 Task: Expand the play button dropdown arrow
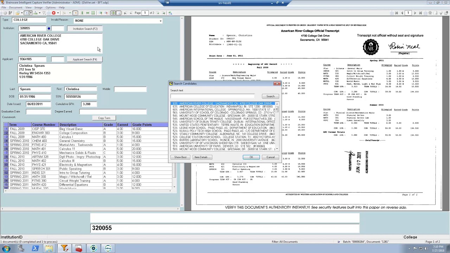click(x=31, y=13)
